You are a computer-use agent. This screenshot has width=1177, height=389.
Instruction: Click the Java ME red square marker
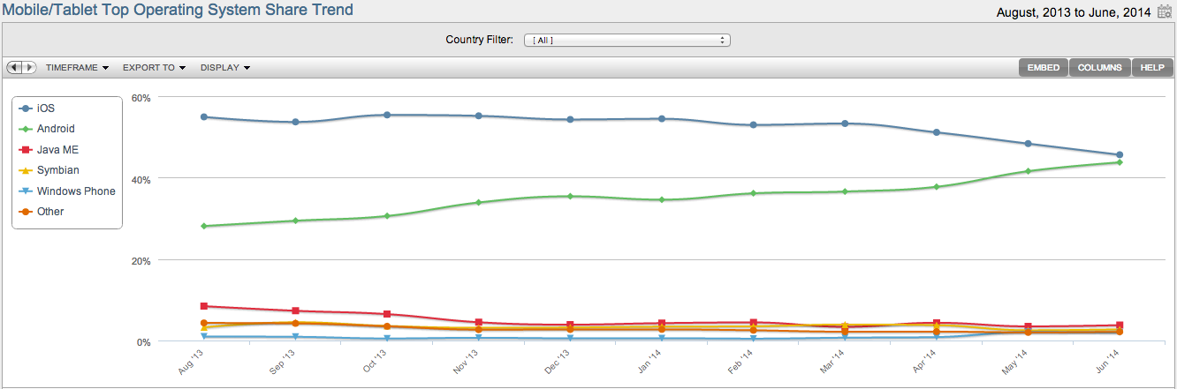[25, 150]
